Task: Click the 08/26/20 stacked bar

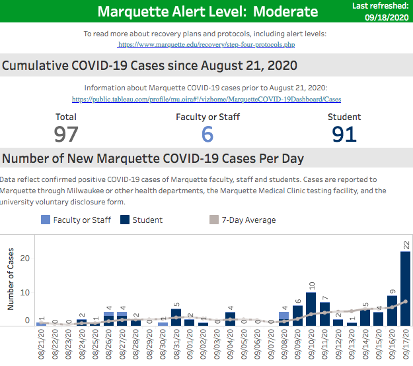Action: coord(108,319)
